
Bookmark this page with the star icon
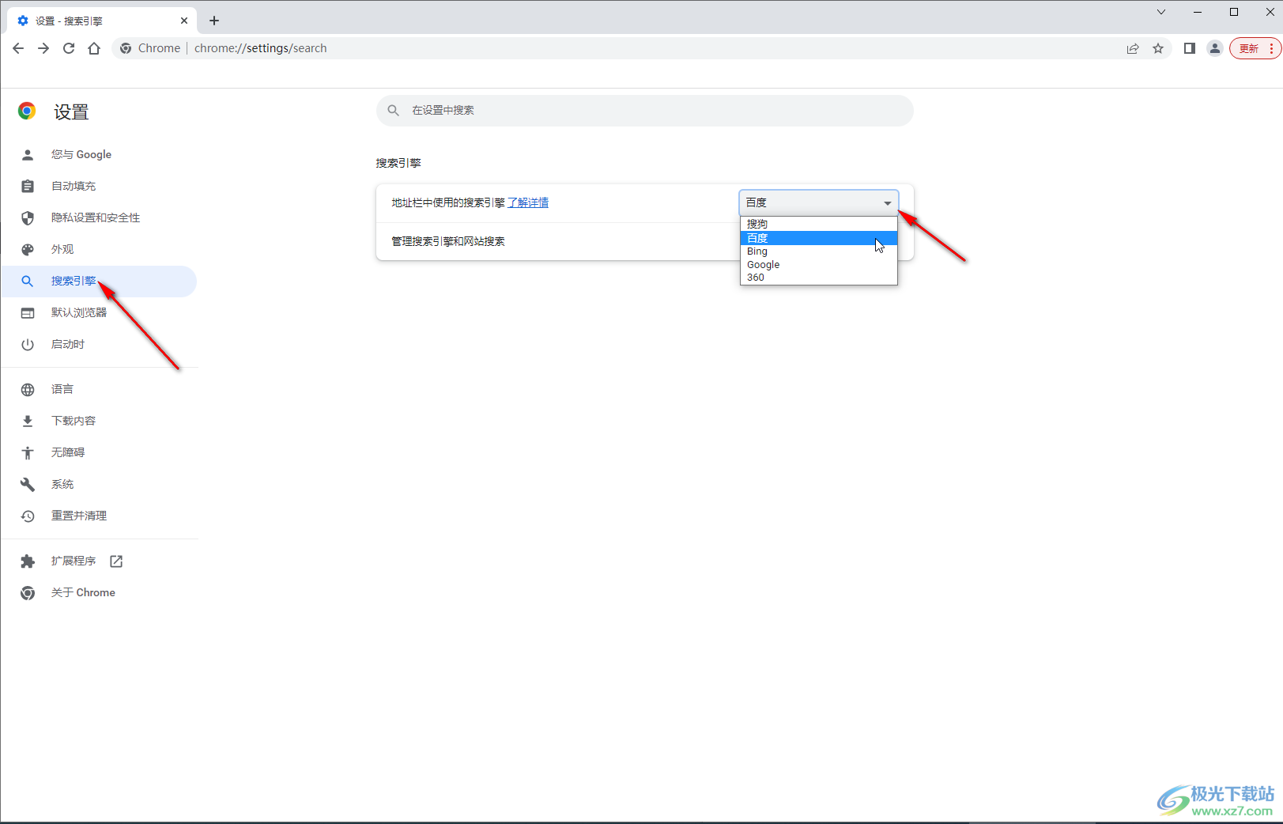click(x=1158, y=48)
